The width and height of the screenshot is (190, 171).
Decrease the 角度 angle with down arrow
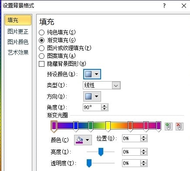(x=105, y=109)
